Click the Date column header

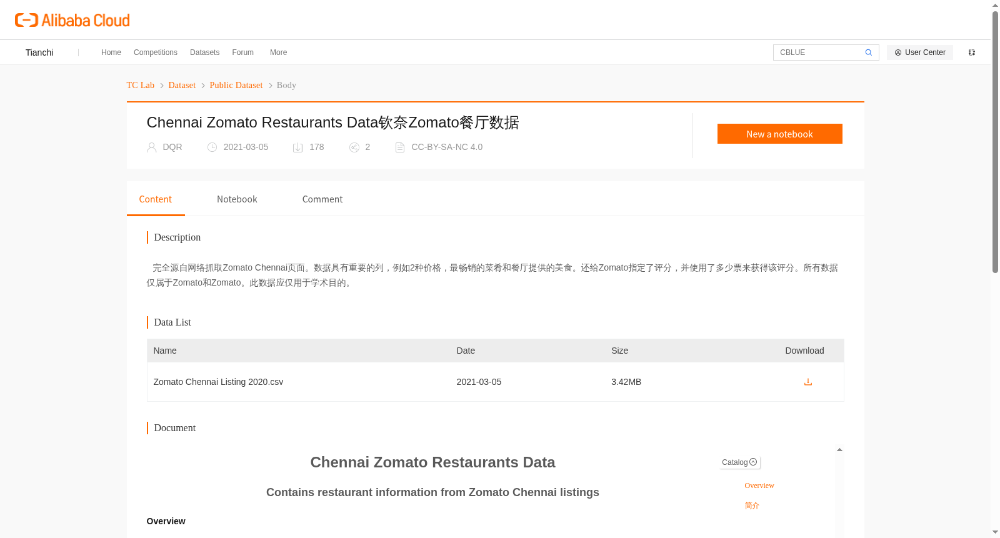(466, 351)
